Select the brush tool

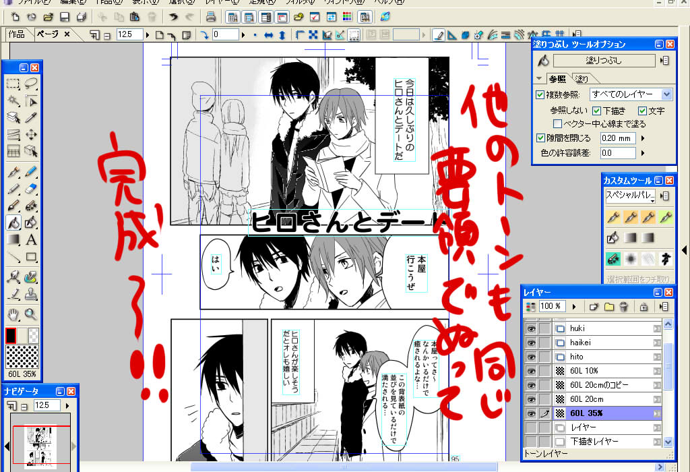pyautogui.click(x=13, y=206)
